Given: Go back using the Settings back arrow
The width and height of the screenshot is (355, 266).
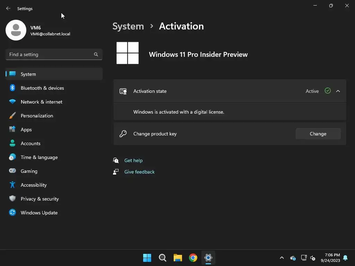Looking at the screenshot, I should coord(8,8).
